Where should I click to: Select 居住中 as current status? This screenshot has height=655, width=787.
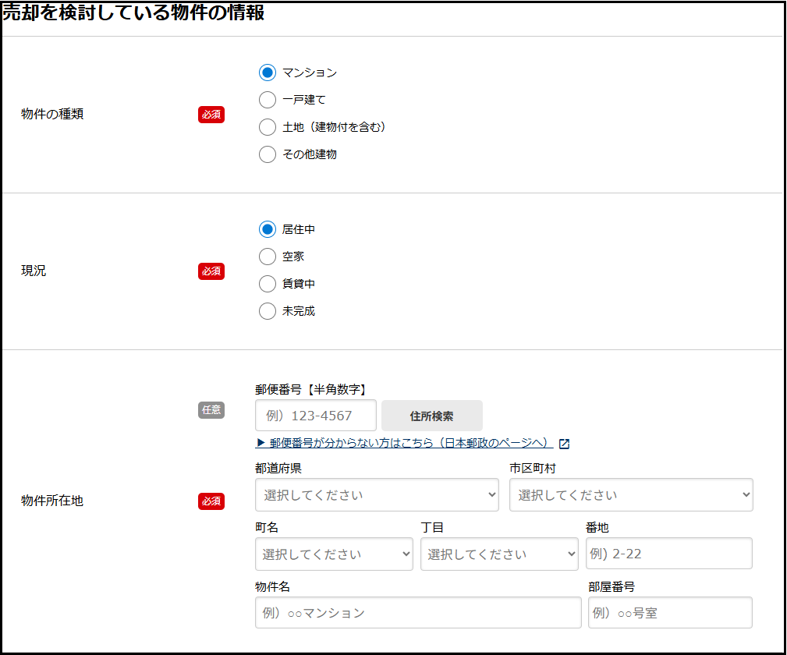pyautogui.click(x=268, y=229)
